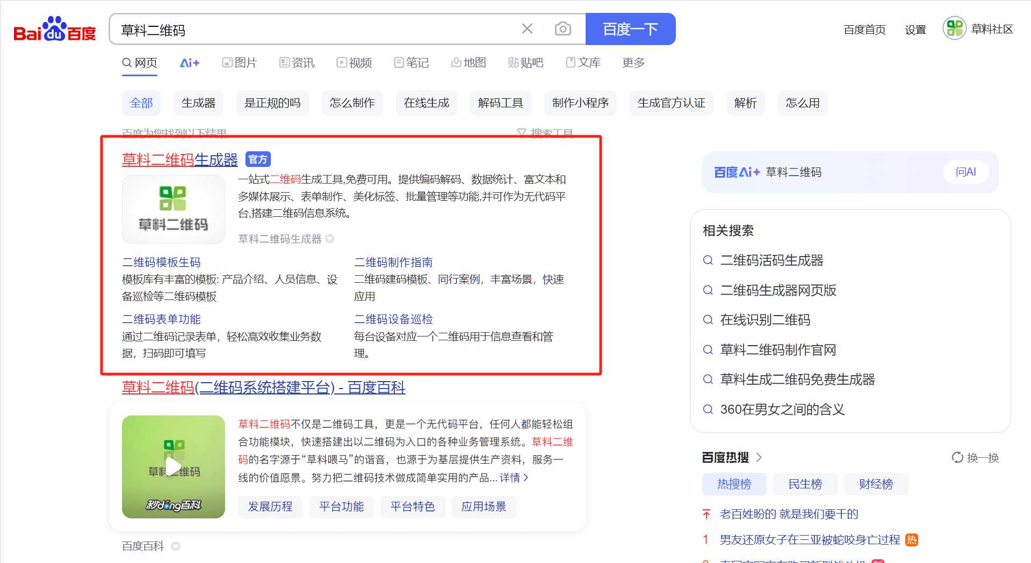Select the 生成官方认证 filter chip
The width and height of the screenshot is (1031, 563).
pos(672,103)
